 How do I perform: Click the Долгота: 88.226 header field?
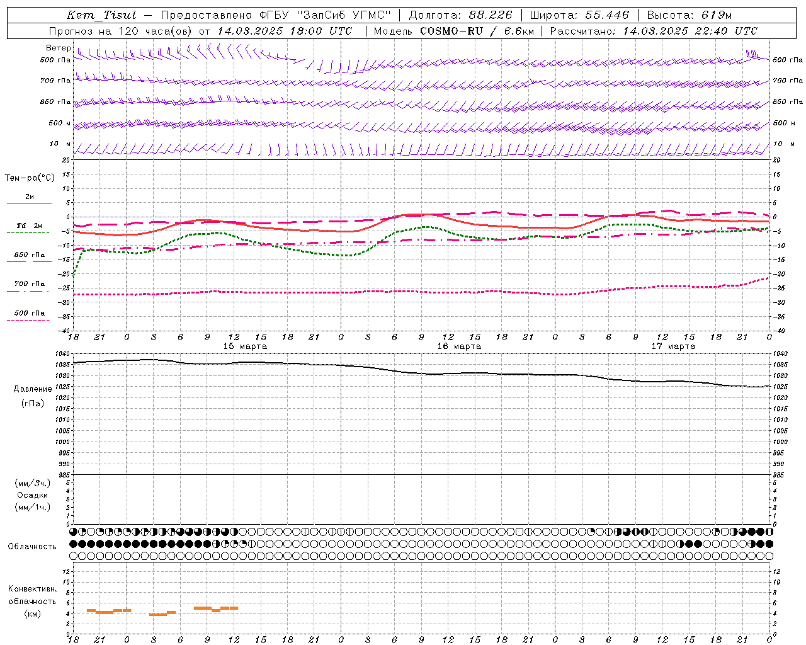pyautogui.click(x=461, y=15)
